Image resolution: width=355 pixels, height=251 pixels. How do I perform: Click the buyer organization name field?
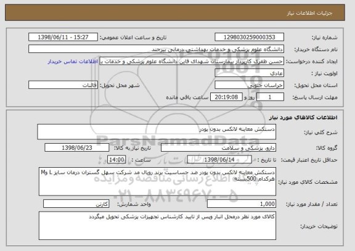click(156, 49)
